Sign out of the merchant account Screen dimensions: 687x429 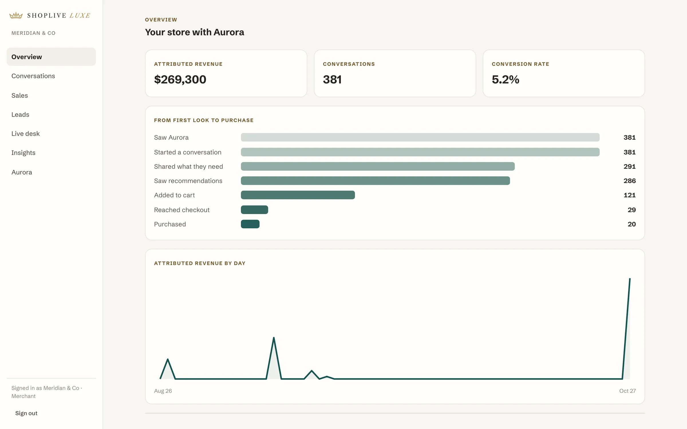pyautogui.click(x=26, y=413)
